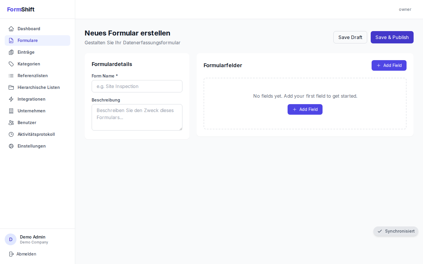This screenshot has width=423, height=264.
Task: Open the Benutzer section
Action: [x=27, y=122]
